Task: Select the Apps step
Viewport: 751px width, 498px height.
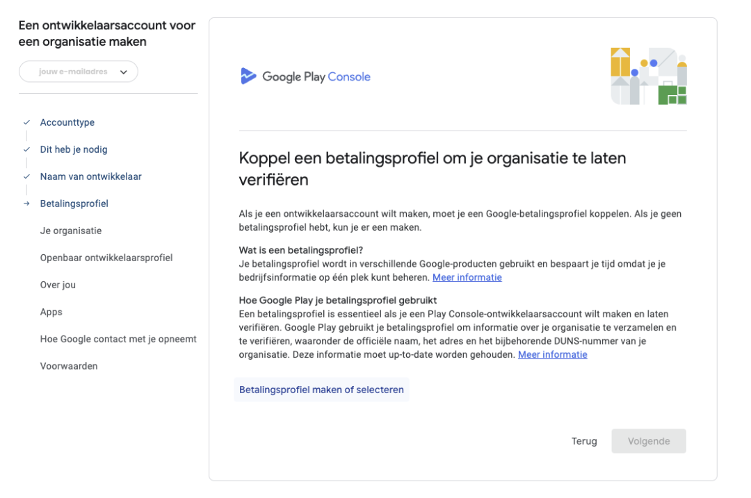Action: [51, 312]
